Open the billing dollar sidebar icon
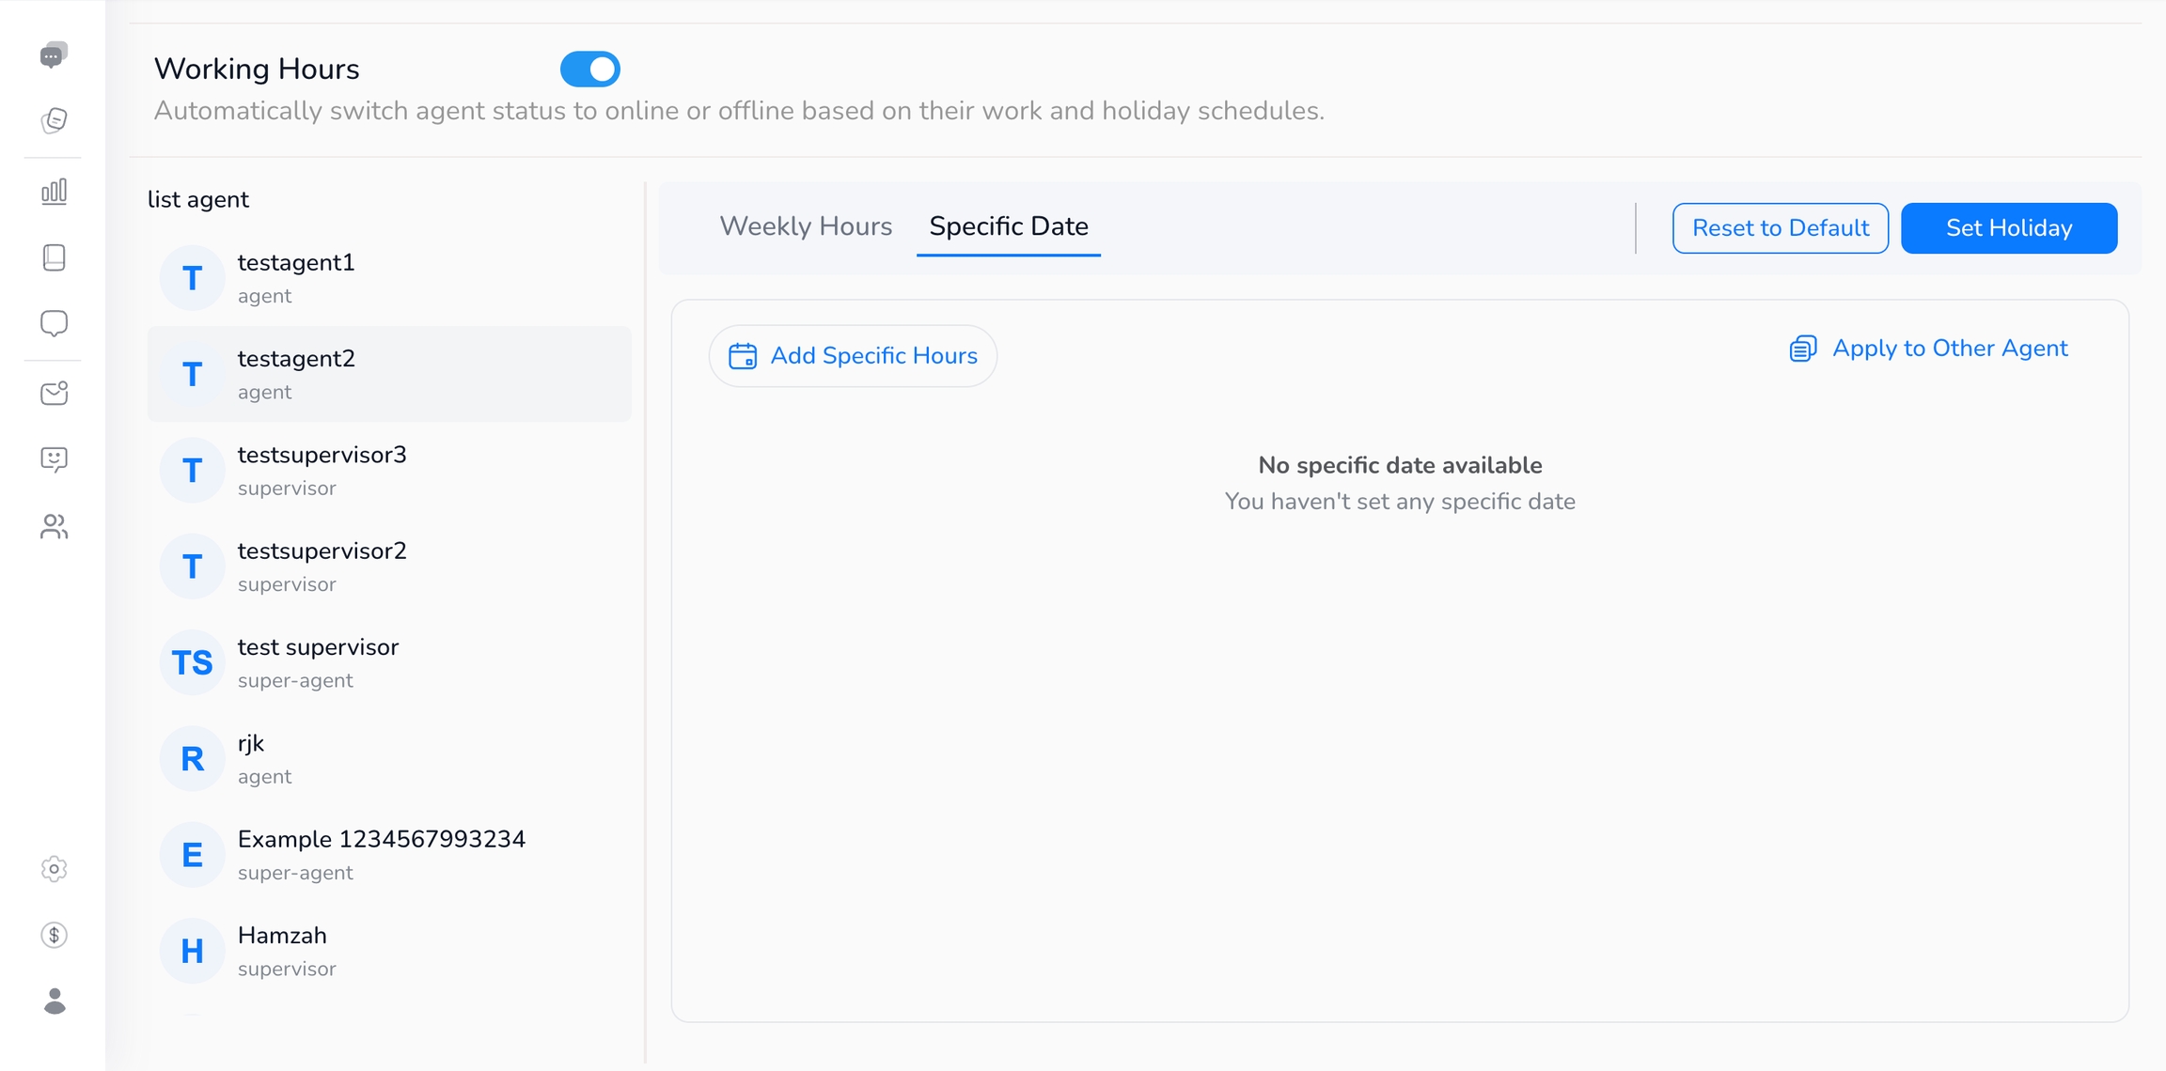2166x1071 pixels. [x=54, y=935]
